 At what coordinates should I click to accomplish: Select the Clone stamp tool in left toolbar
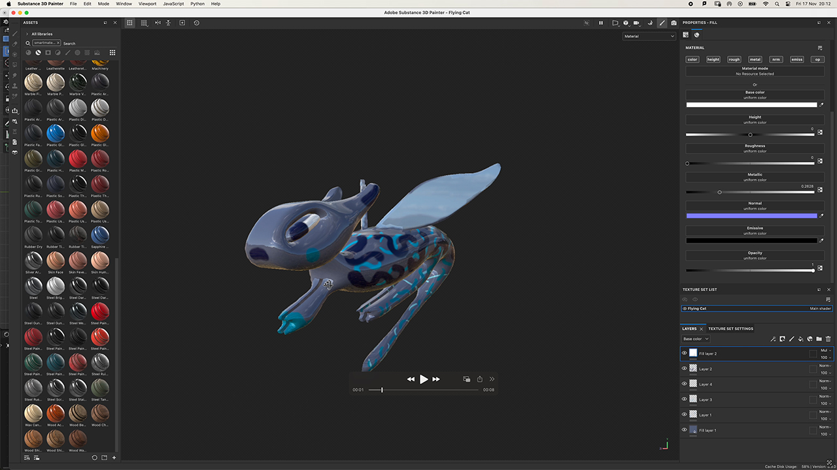[14, 86]
